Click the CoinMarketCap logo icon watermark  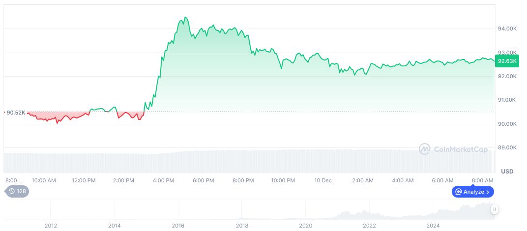point(424,149)
